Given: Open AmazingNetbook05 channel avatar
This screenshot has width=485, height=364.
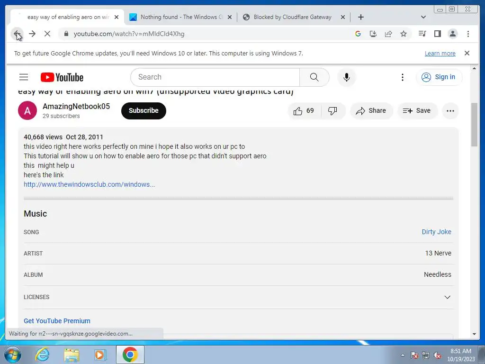Looking at the screenshot, I should point(27,110).
